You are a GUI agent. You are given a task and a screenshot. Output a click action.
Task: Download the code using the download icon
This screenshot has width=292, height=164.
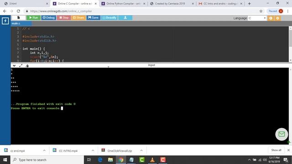click(x=125, y=18)
